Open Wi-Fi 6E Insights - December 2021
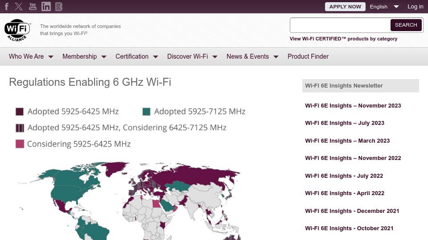Screen dimensions: 428x240 click(352, 211)
